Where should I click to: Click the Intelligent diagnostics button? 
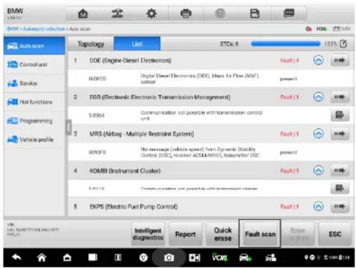(x=148, y=234)
